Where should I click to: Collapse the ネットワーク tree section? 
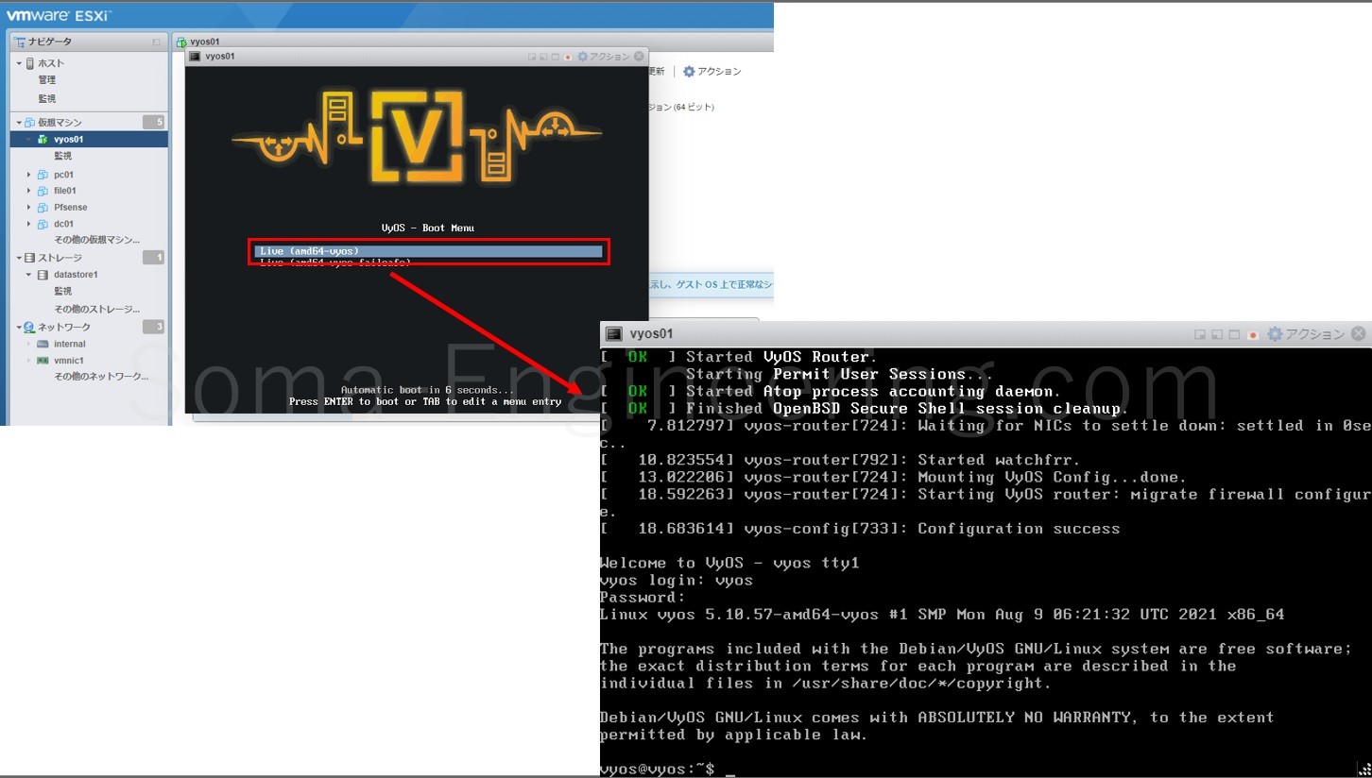coord(18,327)
